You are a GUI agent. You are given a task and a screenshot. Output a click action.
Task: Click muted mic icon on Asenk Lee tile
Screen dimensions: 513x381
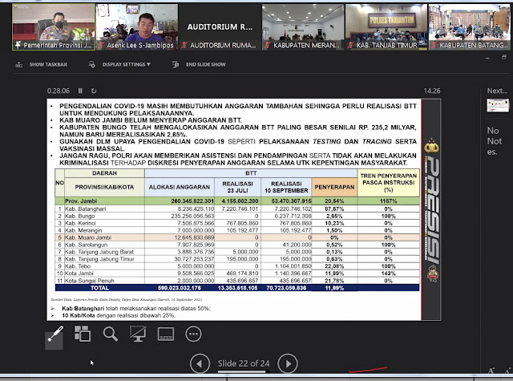coord(101,45)
